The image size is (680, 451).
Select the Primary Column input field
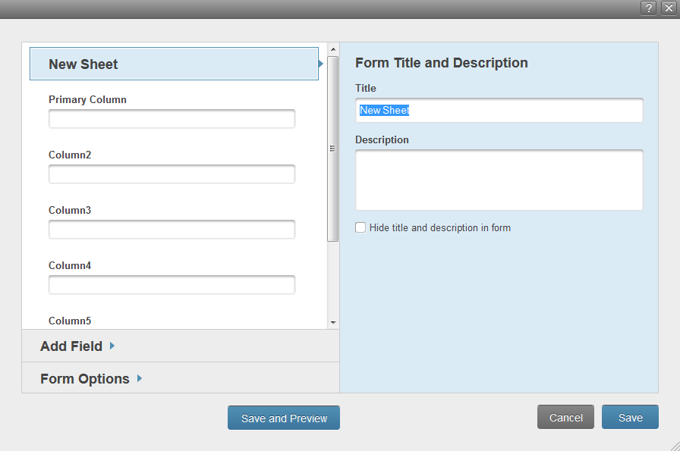(x=172, y=118)
